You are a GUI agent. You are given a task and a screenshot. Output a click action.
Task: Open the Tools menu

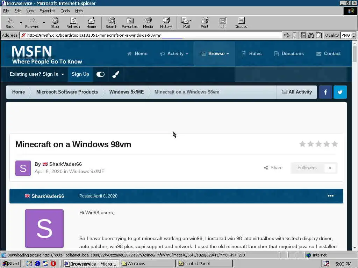click(65, 11)
